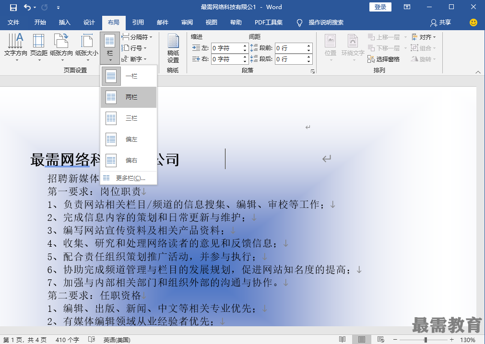Open the 文字方向 text direction tool
This screenshot has width=485, height=344.
(16, 47)
